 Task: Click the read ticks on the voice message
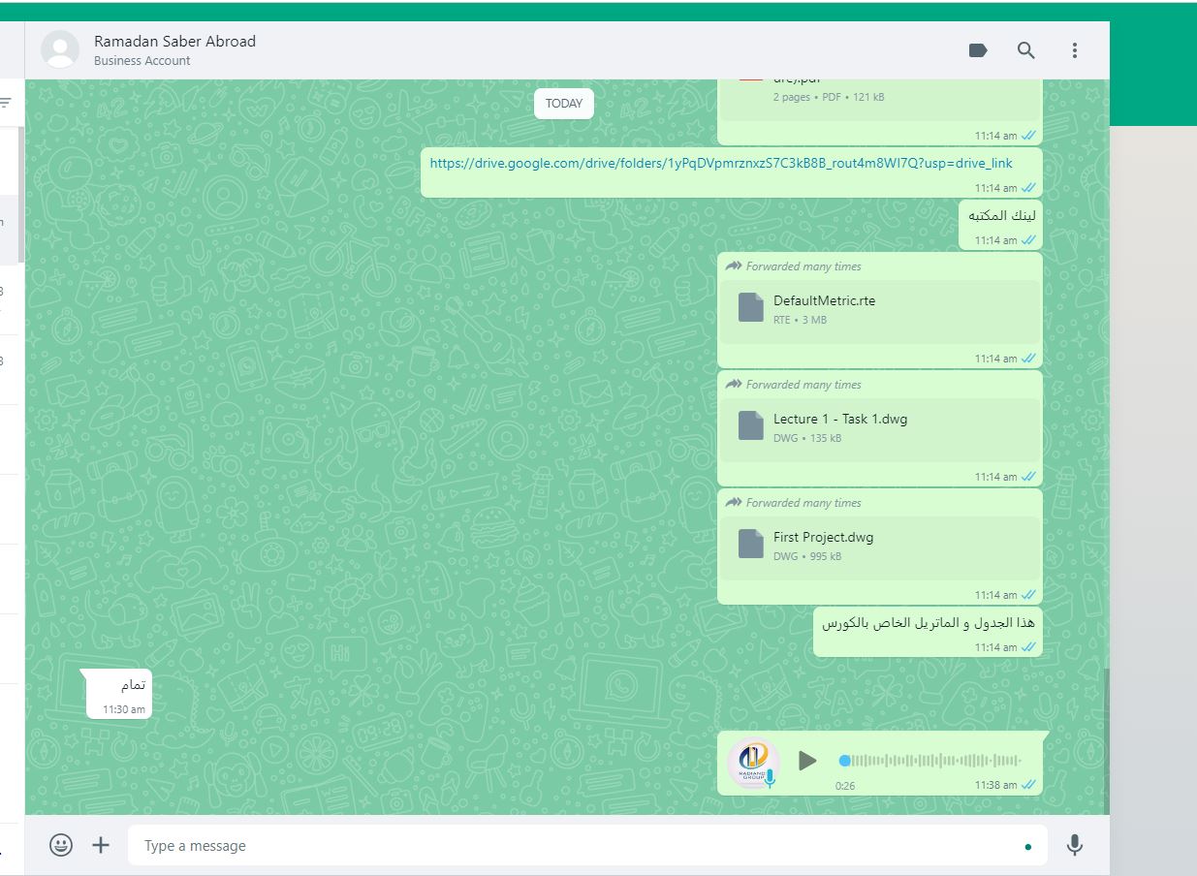1028,785
